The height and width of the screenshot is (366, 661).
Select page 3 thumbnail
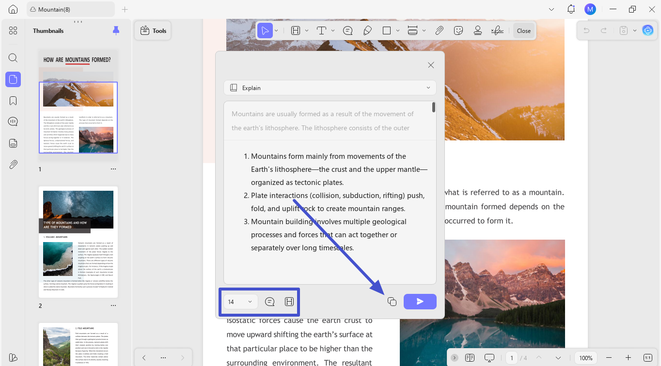coord(78,344)
